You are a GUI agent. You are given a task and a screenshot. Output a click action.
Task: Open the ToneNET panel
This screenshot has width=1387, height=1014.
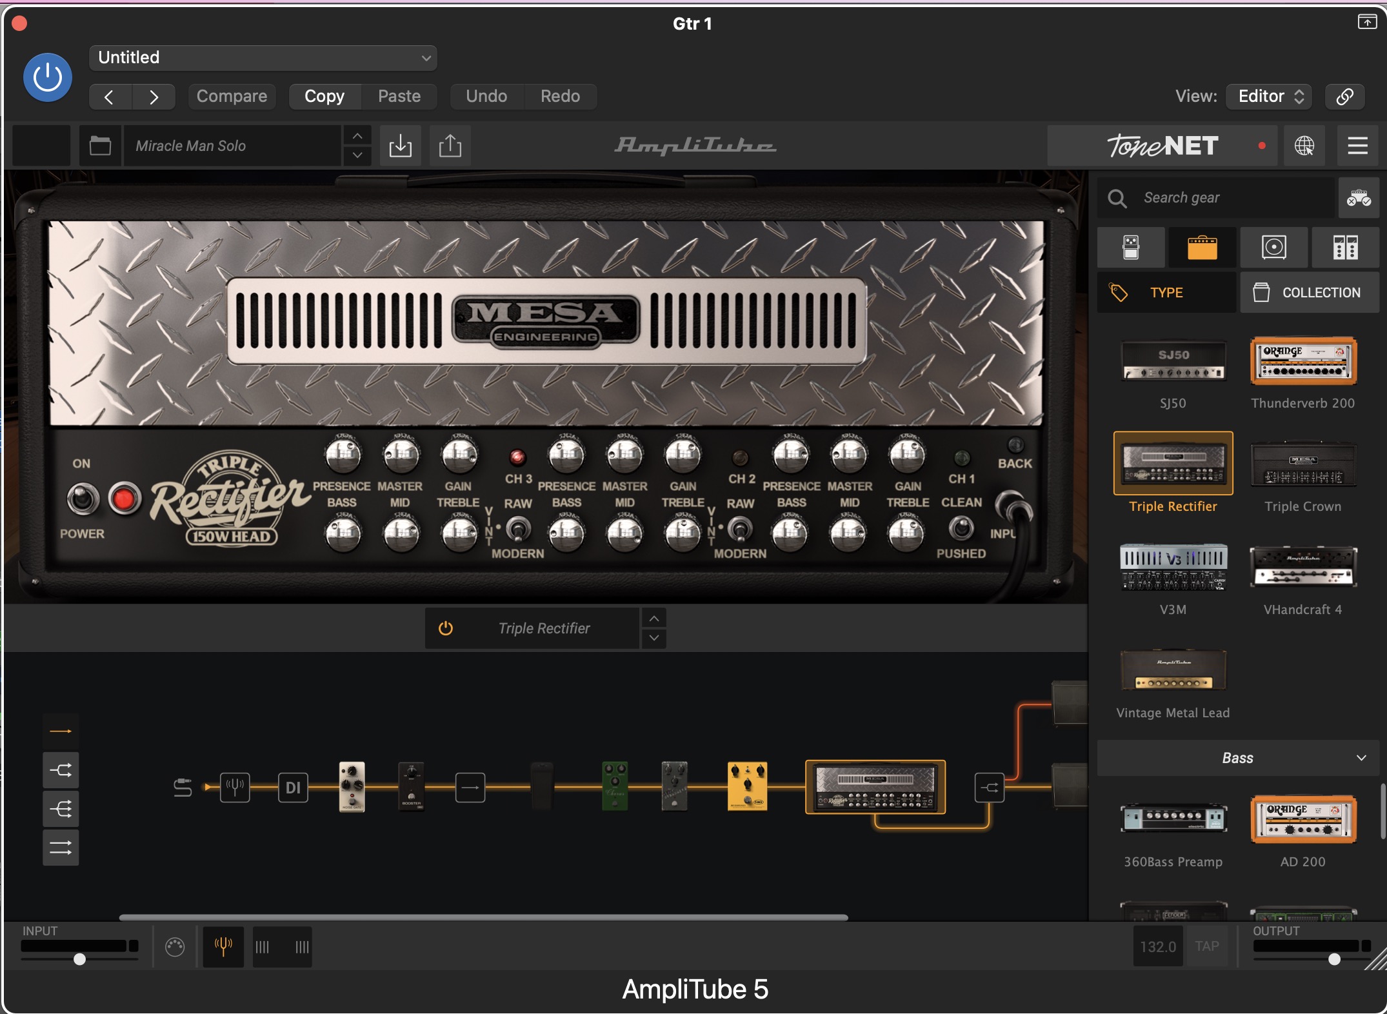tap(1163, 146)
